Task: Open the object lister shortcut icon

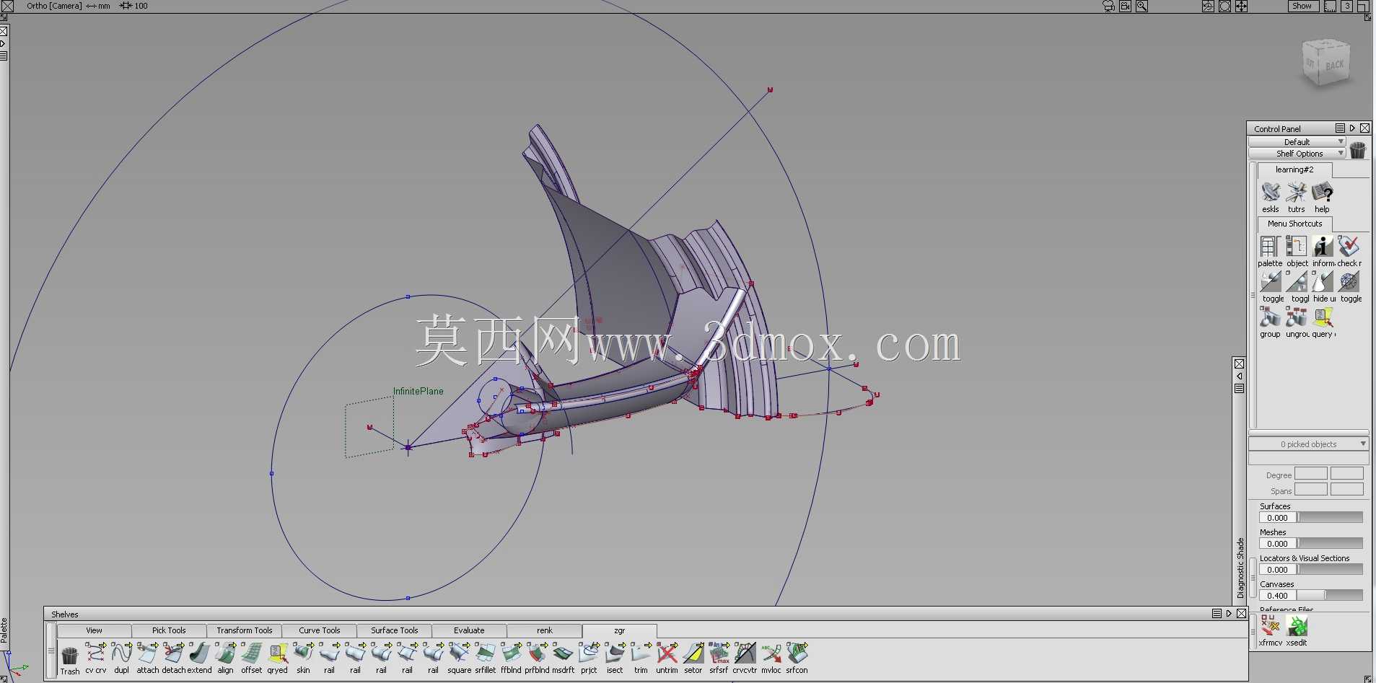Action: pyautogui.click(x=1297, y=247)
